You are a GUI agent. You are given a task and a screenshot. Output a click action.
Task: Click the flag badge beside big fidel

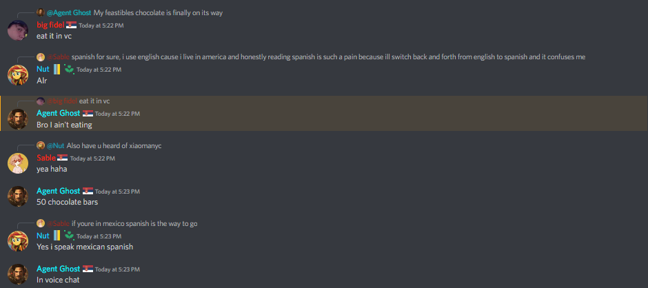[x=71, y=25]
